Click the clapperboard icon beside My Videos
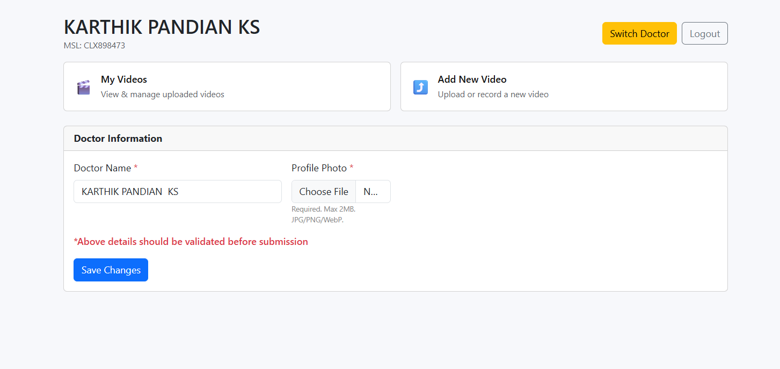The height and width of the screenshot is (369, 780). [x=83, y=87]
